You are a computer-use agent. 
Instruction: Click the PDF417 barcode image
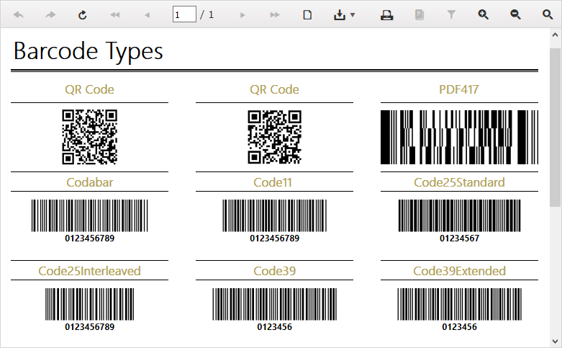tap(459, 137)
